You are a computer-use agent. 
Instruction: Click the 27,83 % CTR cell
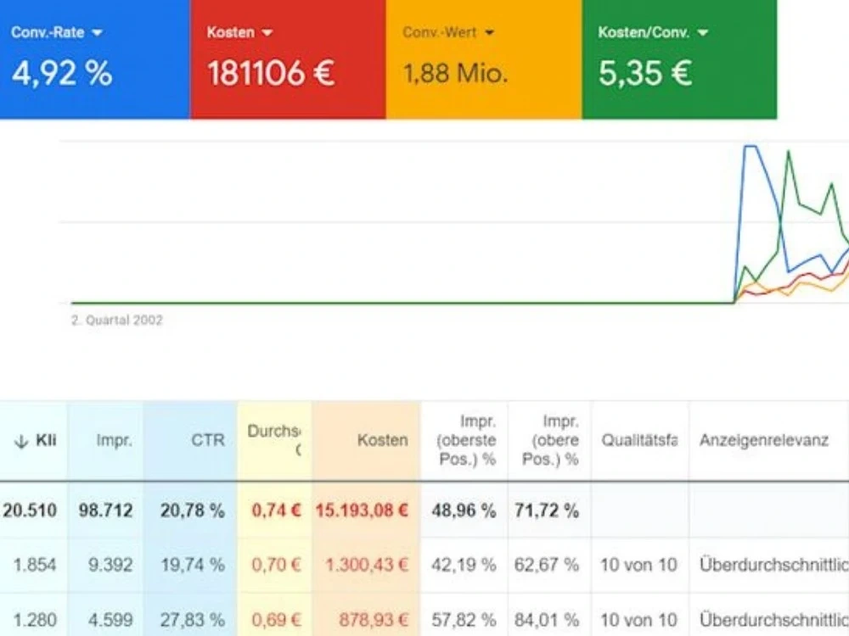coord(193,620)
